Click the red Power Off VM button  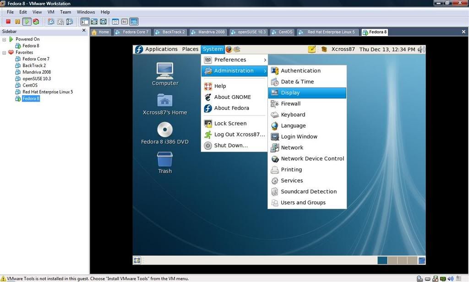(8, 22)
